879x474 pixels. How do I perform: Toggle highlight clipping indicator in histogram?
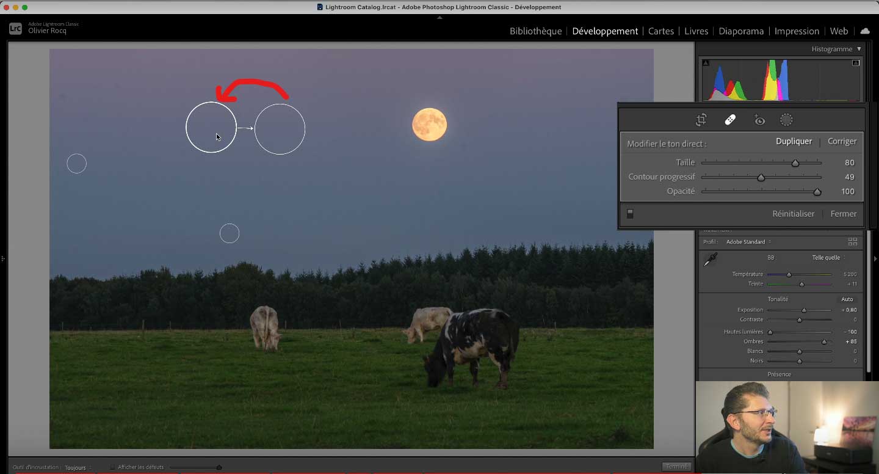pos(856,63)
